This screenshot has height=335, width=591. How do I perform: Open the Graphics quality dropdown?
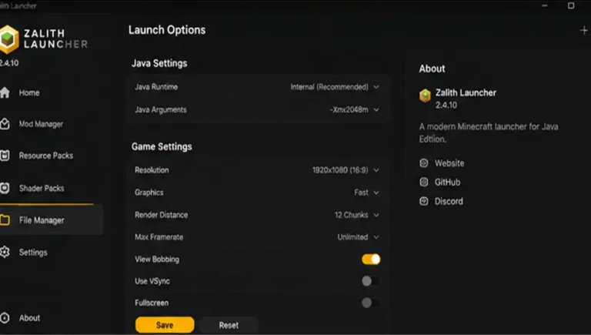(366, 193)
